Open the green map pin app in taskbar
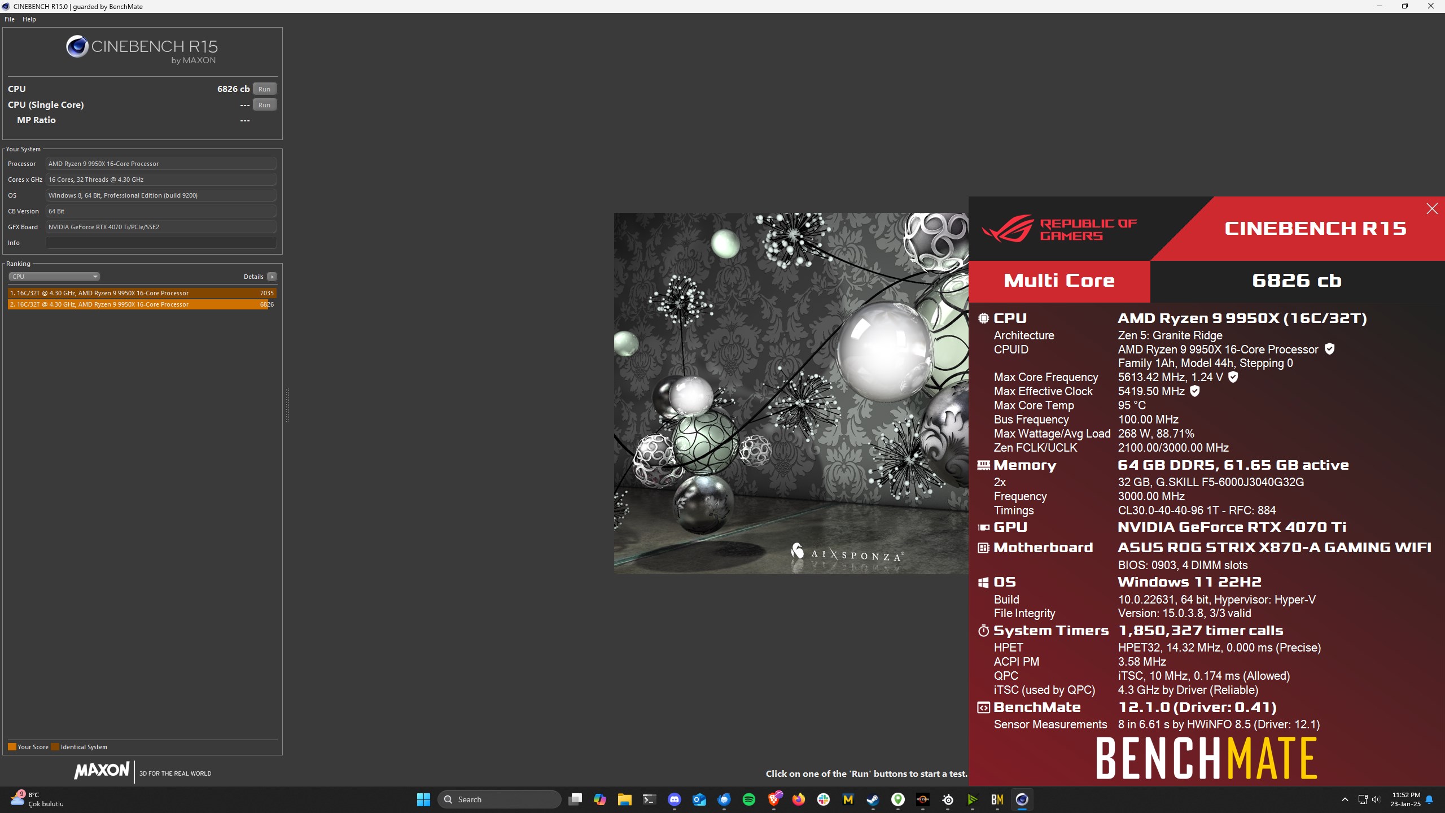The image size is (1445, 813). [x=897, y=799]
